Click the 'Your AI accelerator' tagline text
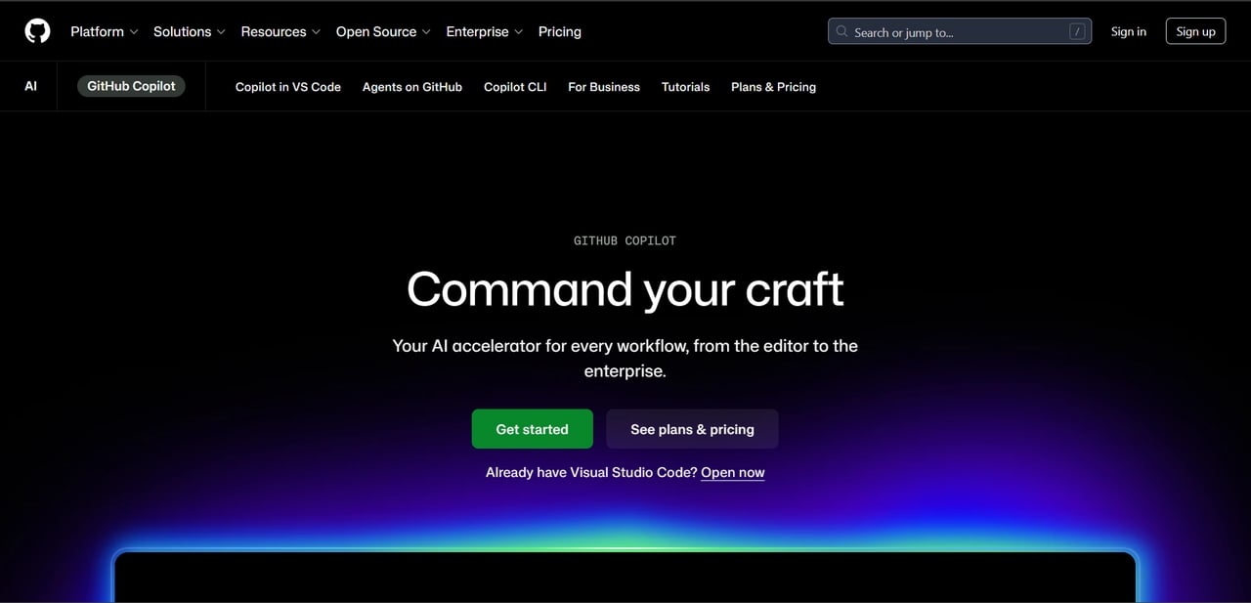Viewport: 1251px width, 603px height. [625, 359]
